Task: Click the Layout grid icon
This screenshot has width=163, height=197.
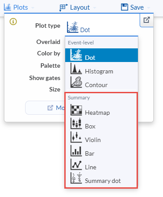Action: pos(63,7)
